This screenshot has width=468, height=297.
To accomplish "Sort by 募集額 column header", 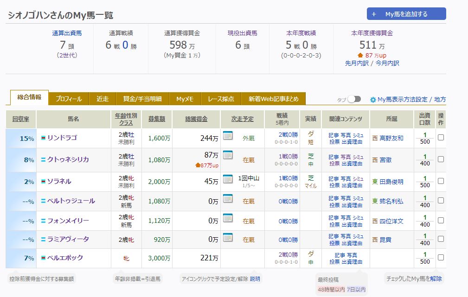I will click(157, 119).
